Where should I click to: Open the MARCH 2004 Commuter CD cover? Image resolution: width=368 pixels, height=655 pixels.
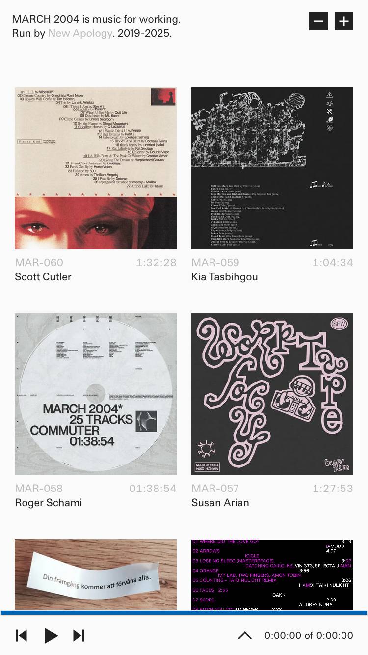pos(96,394)
